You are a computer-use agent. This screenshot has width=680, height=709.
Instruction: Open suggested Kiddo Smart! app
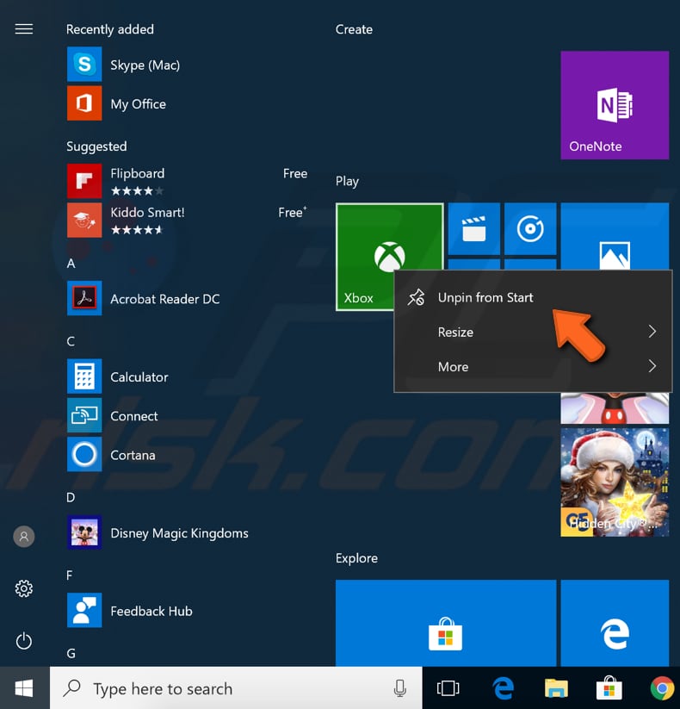pos(187,221)
